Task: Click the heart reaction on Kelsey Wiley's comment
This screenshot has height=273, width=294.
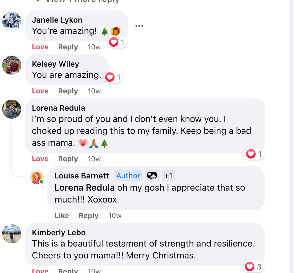Action: coord(114,77)
